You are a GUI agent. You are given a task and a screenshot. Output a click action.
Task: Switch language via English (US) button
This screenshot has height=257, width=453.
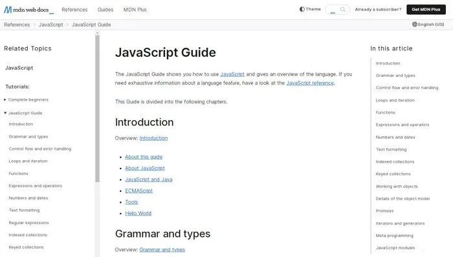tap(428, 25)
